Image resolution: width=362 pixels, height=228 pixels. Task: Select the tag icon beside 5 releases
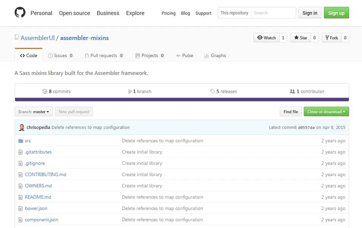[212, 91]
